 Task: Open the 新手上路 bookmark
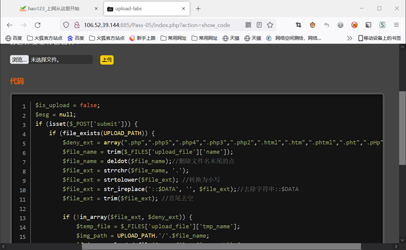(x=142, y=38)
